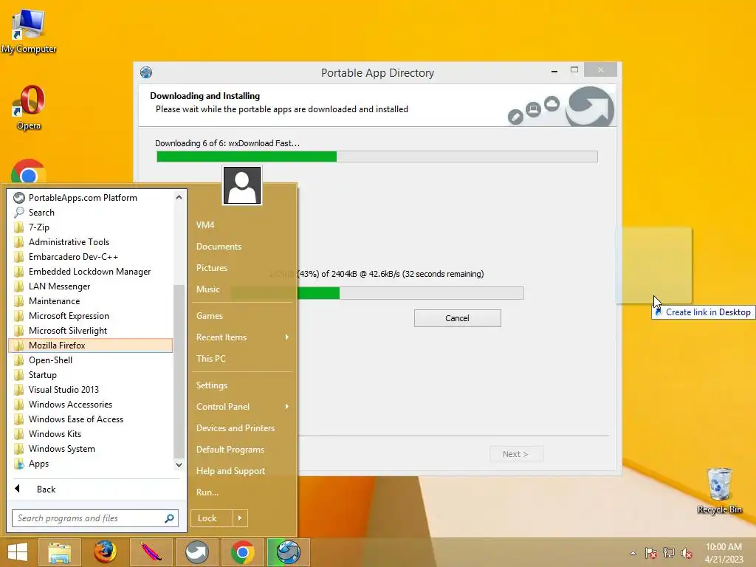756x567 pixels.
Task: Open the Mozilla Firefox folder
Action: 91,346
